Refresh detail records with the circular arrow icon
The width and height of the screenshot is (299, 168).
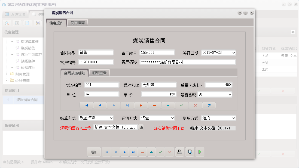point(209,105)
